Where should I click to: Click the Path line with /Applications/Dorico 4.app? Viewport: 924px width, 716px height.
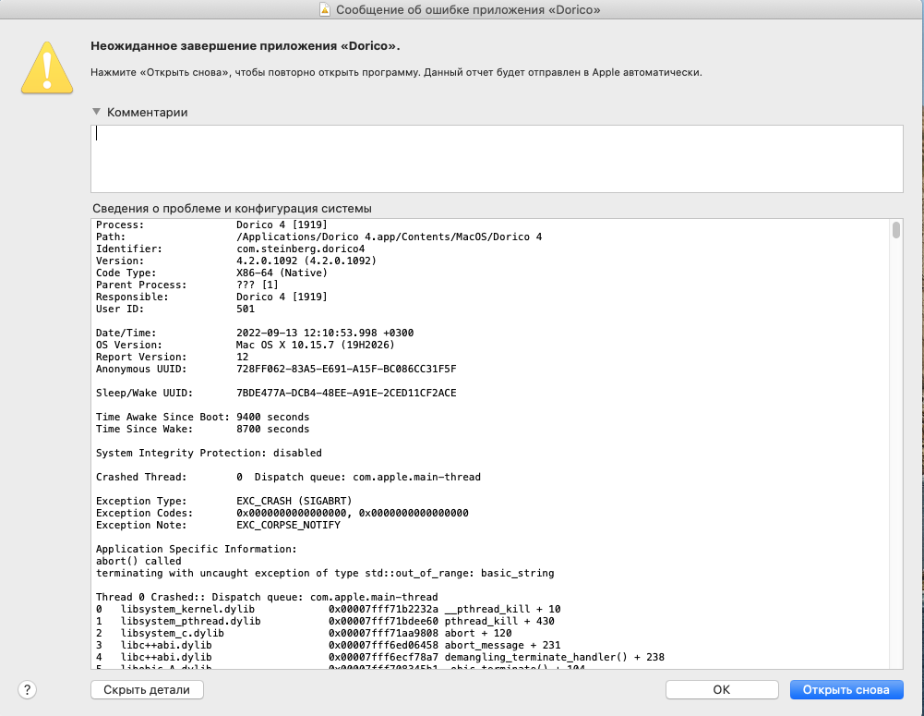tap(318, 237)
